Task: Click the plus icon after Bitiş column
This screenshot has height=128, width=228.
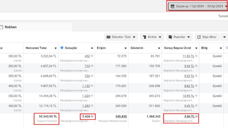Action: pyautogui.click(x=227, y=48)
